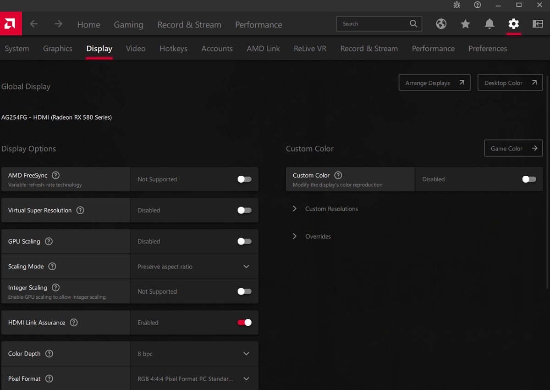The image size is (550, 390).
Task: Open notifications bell icon
Action: [x=489, y=24]
